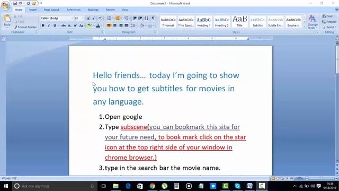Open Font dialog launcher
The width and height of the screenshot is (339, 191).
click(102, 32)
